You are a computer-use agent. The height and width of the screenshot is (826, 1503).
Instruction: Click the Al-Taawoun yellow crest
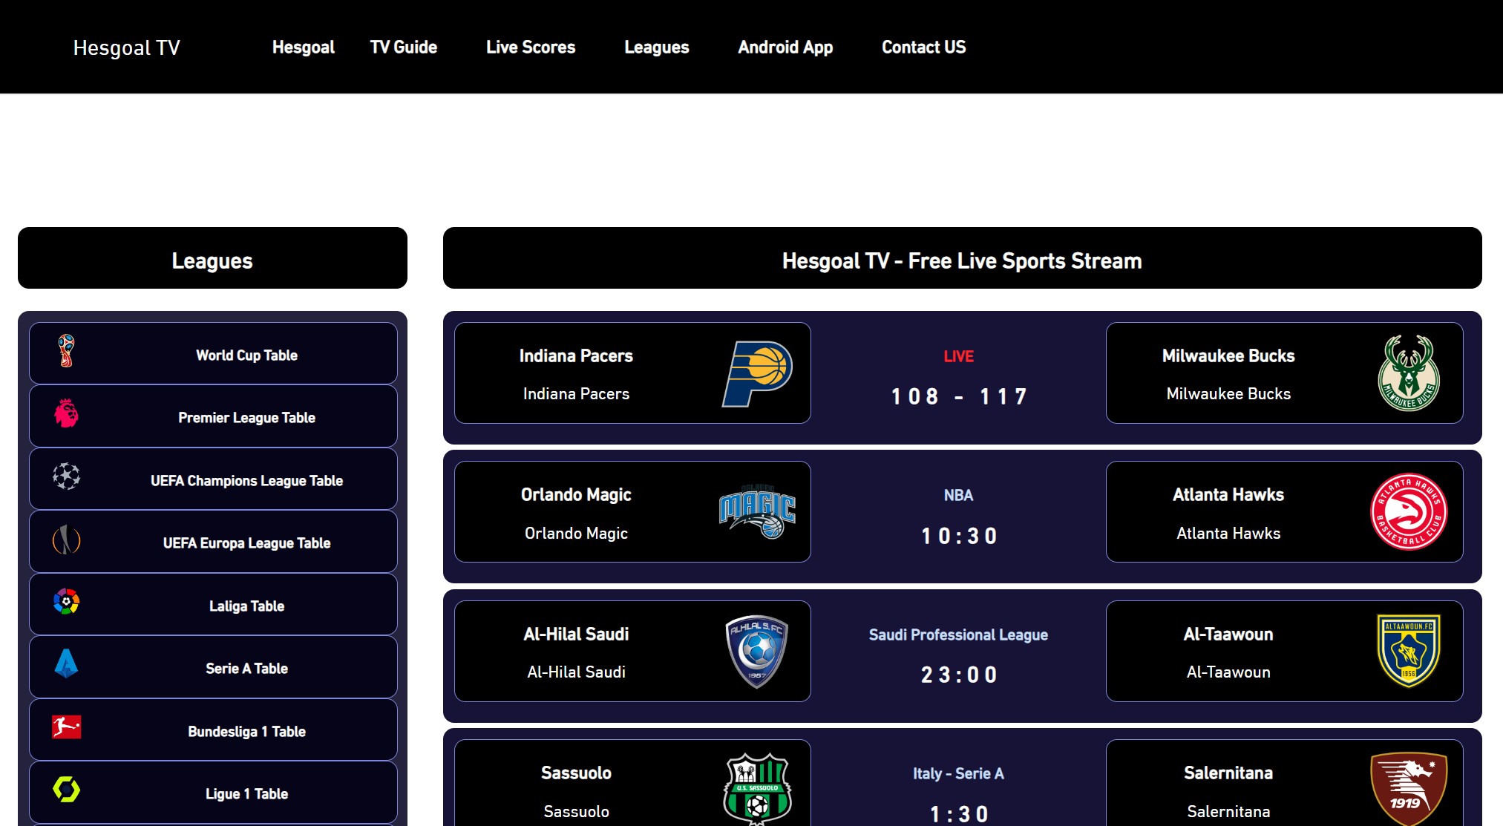coord(1409,651)
